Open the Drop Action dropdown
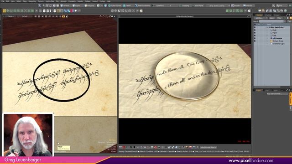 pyautogui.click(x=218, y=5)
